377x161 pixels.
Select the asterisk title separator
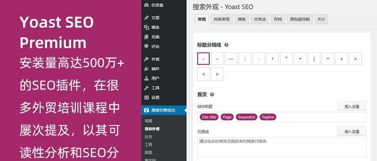(x=286, y=59)
